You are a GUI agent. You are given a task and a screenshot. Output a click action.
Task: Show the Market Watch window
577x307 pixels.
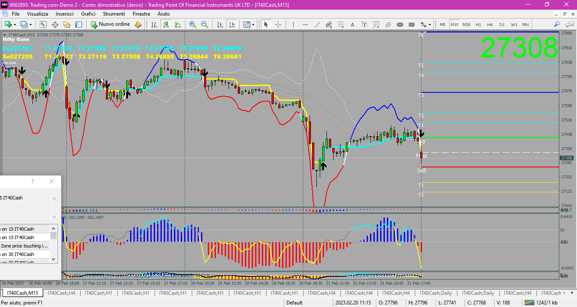tap(43, 24)
